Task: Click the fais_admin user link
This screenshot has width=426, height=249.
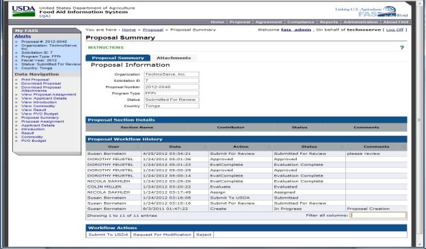Action: (x=296, y=30)
